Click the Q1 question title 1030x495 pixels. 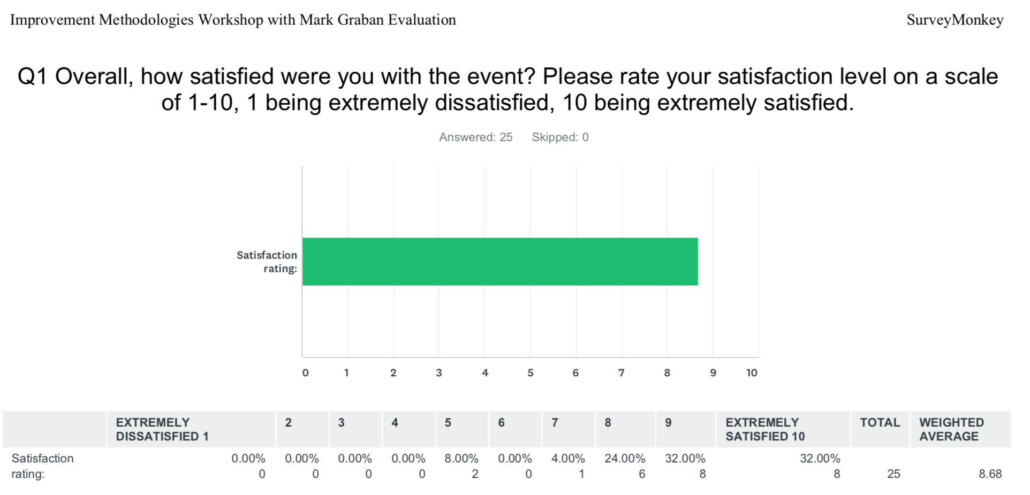point(508,89)
